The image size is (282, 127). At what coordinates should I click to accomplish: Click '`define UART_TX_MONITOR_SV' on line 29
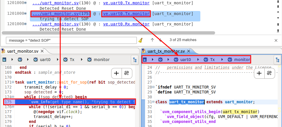186,92
